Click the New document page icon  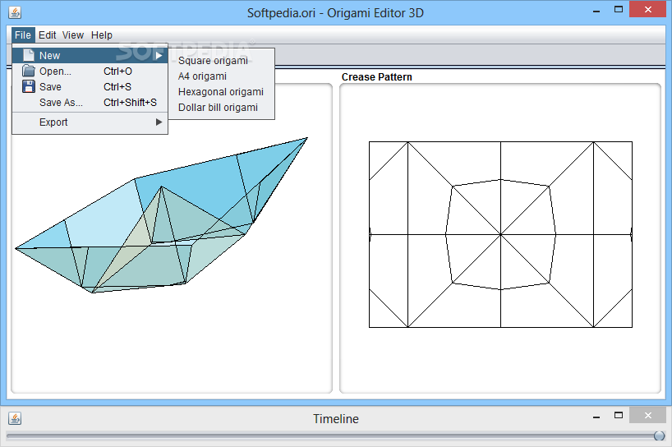point(29,55)
